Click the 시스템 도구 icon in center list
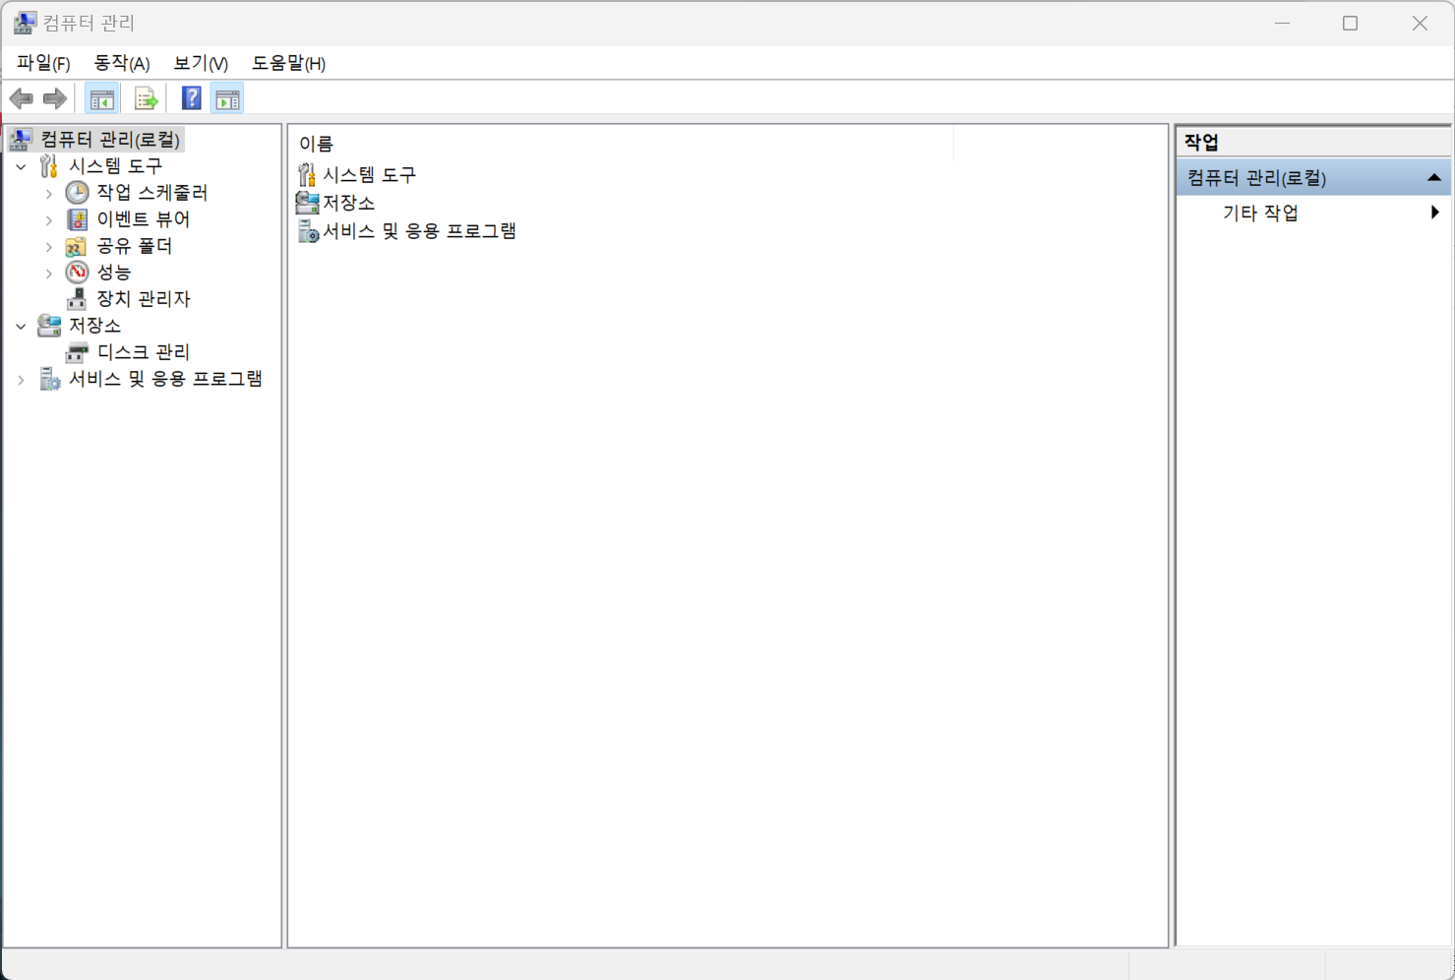Viewport: 1455px width, 980px height. [307, 175]
